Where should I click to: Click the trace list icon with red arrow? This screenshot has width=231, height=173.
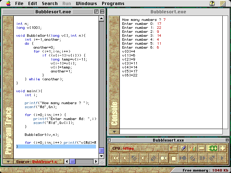click(x=173, y=148)
